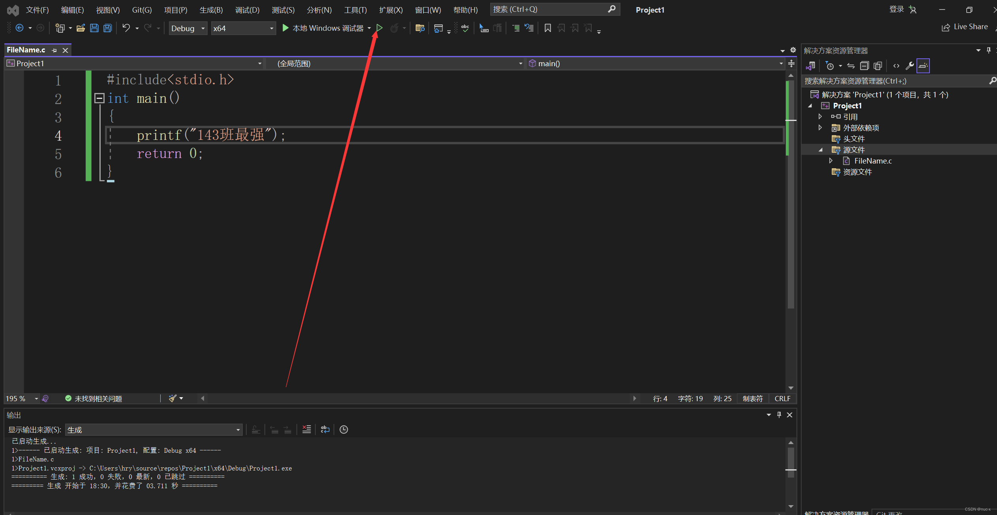The height and width of the screenshot is (515, 997).
Task: Click Clear All icon in output panel
Action: coord(306,429)
